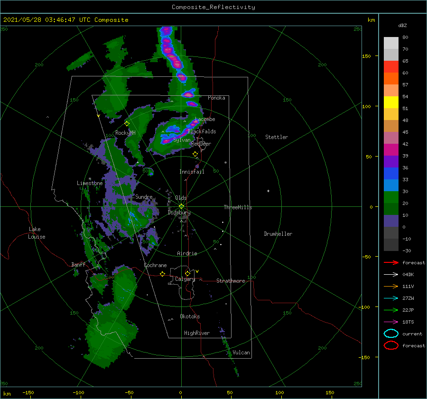Click the ThreeHills label
The width and height of the screenshot is (427, 399).
pos(238,207)
